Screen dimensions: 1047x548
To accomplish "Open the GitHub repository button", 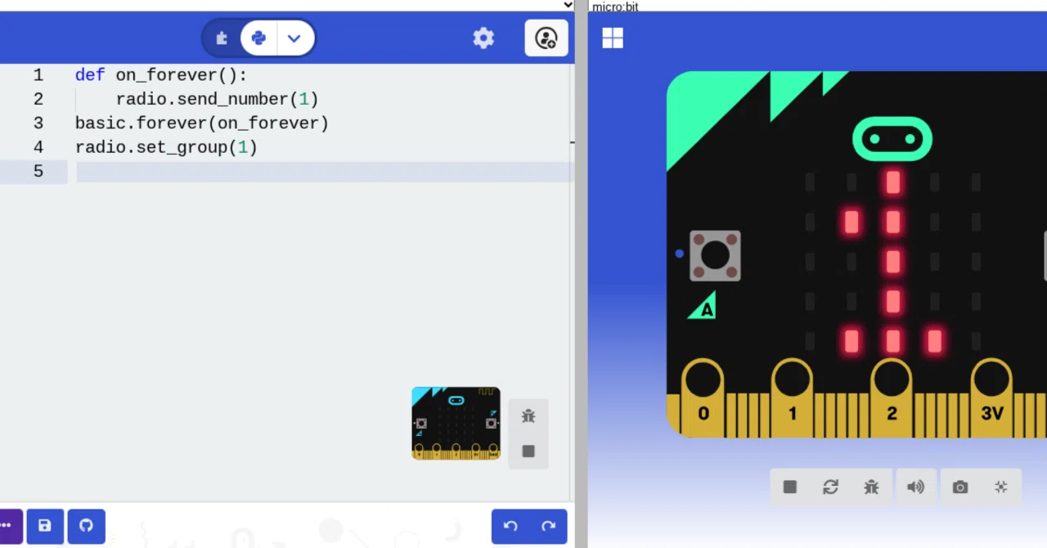I will pyautogui.click(x=86, y=526).
